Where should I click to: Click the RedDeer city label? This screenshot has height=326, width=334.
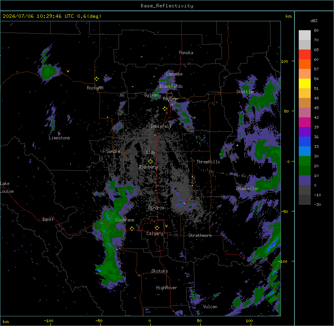pyautogui.click(x=170, y=99)
